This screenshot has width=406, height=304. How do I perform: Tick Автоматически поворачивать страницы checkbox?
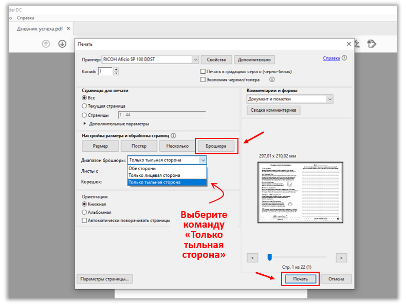tap(85, 220)
